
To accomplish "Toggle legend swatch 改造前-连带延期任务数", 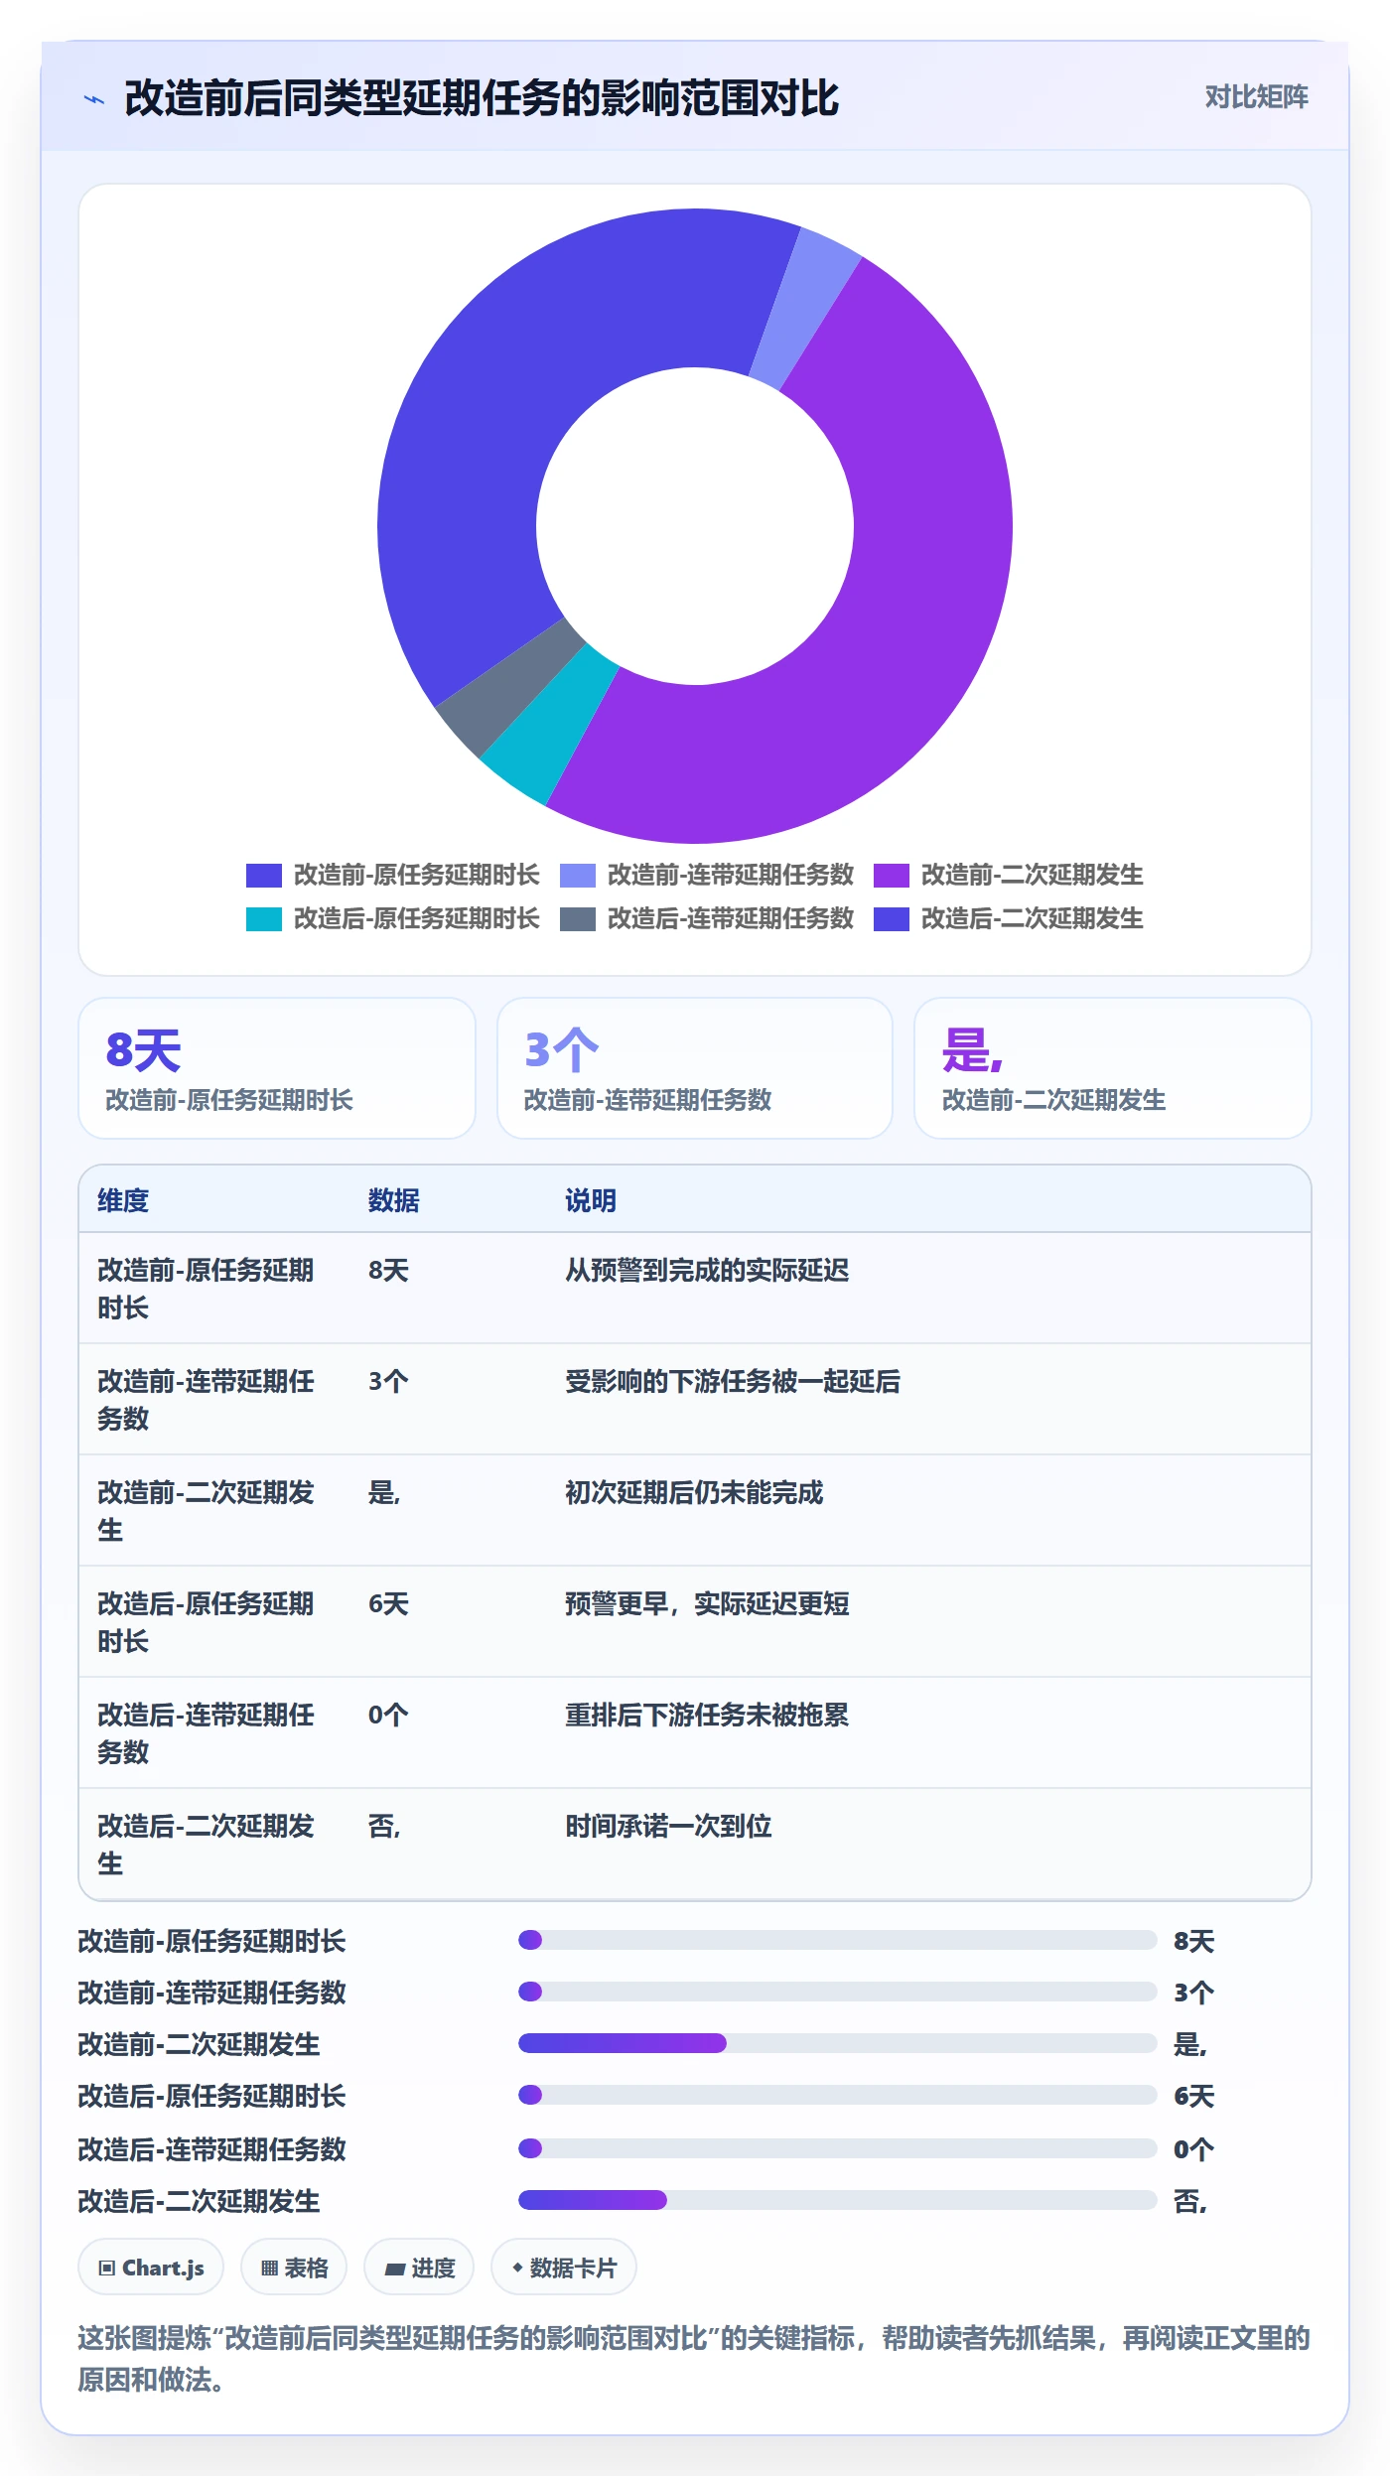I will click(578, 875).
